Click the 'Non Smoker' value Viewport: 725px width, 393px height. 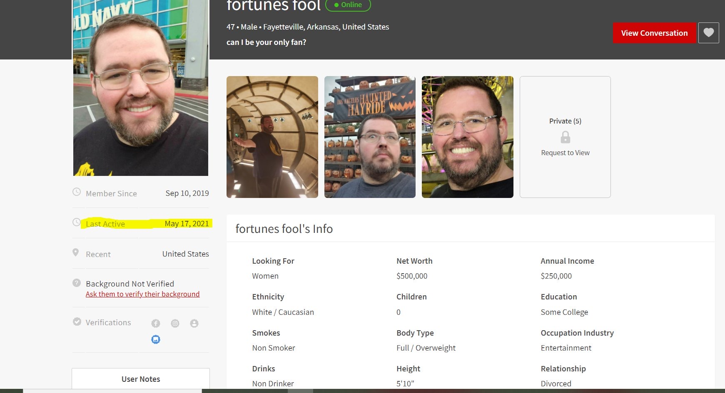274,348
